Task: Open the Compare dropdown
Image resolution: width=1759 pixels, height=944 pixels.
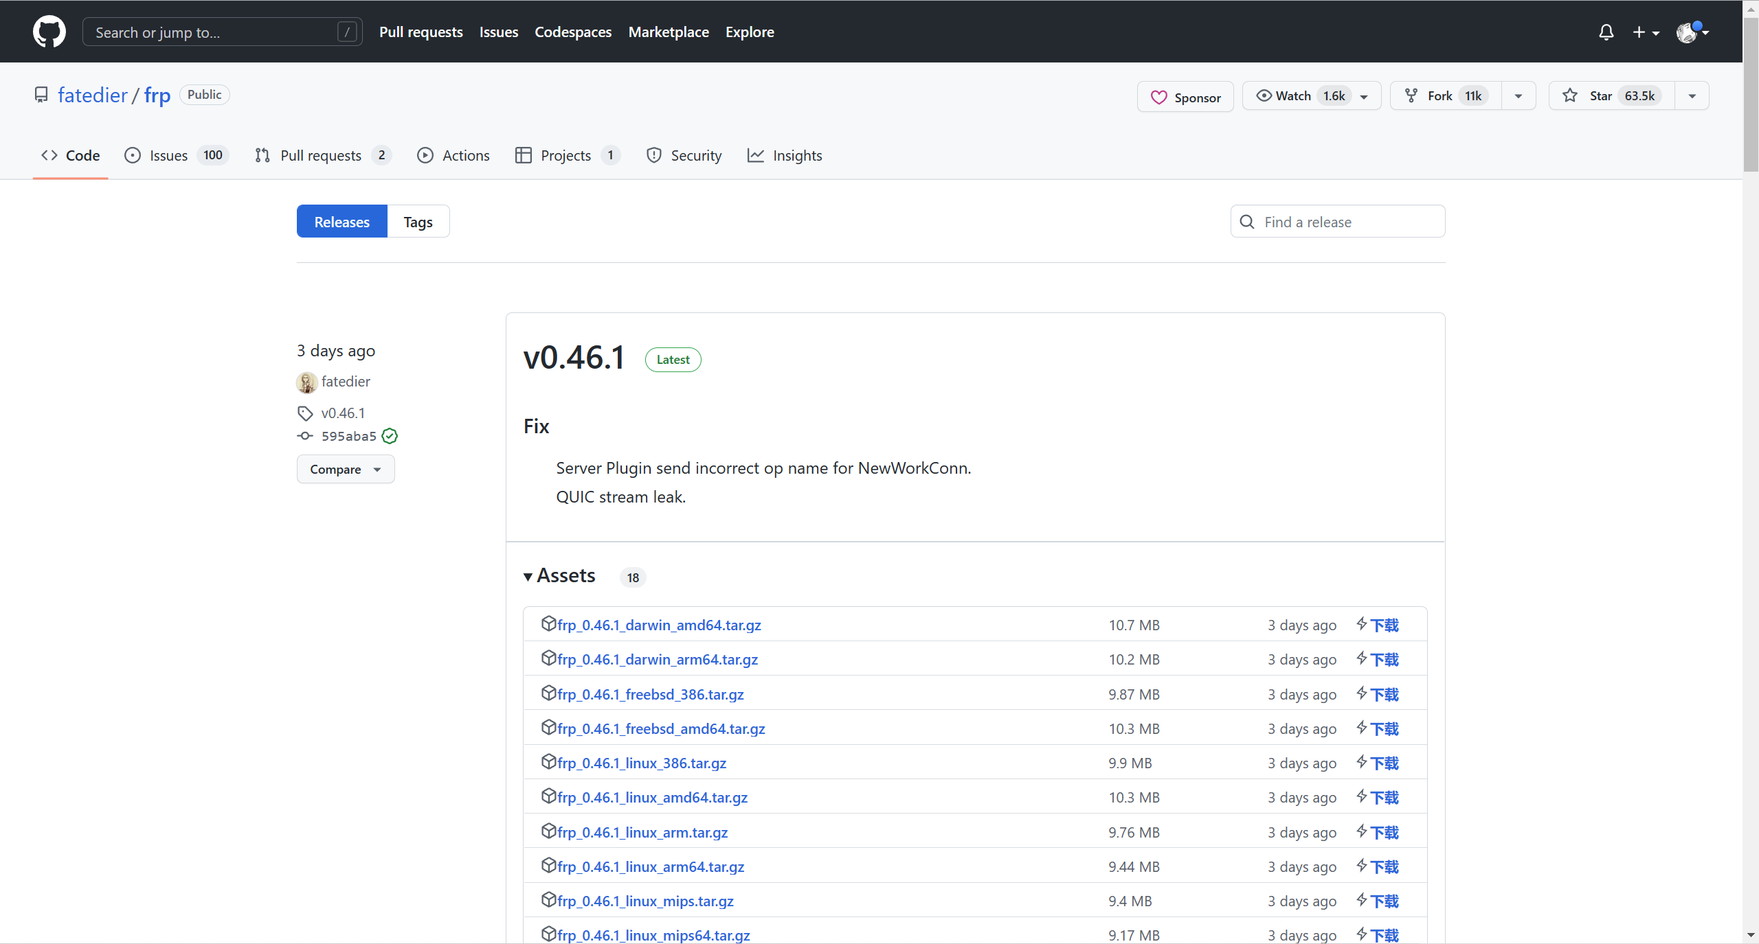Action: click(346, 470)
